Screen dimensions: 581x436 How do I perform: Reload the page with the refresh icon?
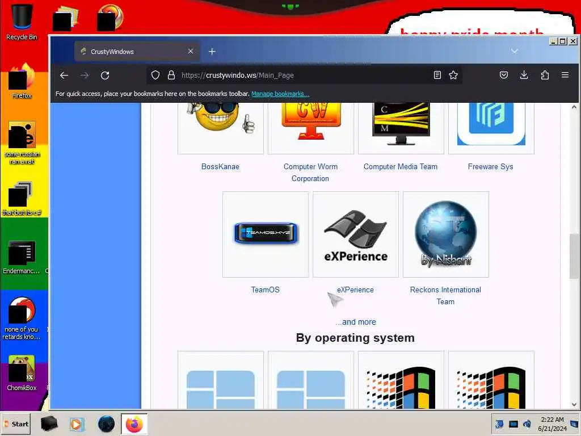click(105, 76)
